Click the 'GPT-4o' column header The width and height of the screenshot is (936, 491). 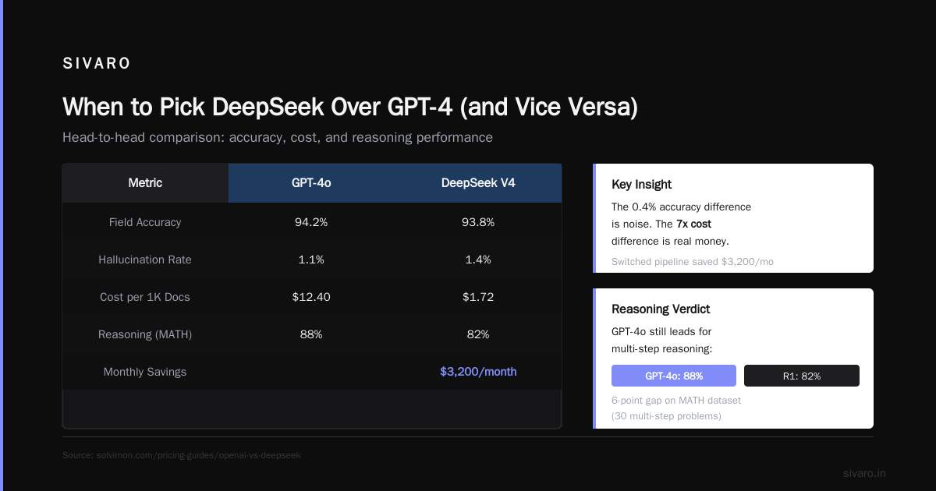pos(311,183)
